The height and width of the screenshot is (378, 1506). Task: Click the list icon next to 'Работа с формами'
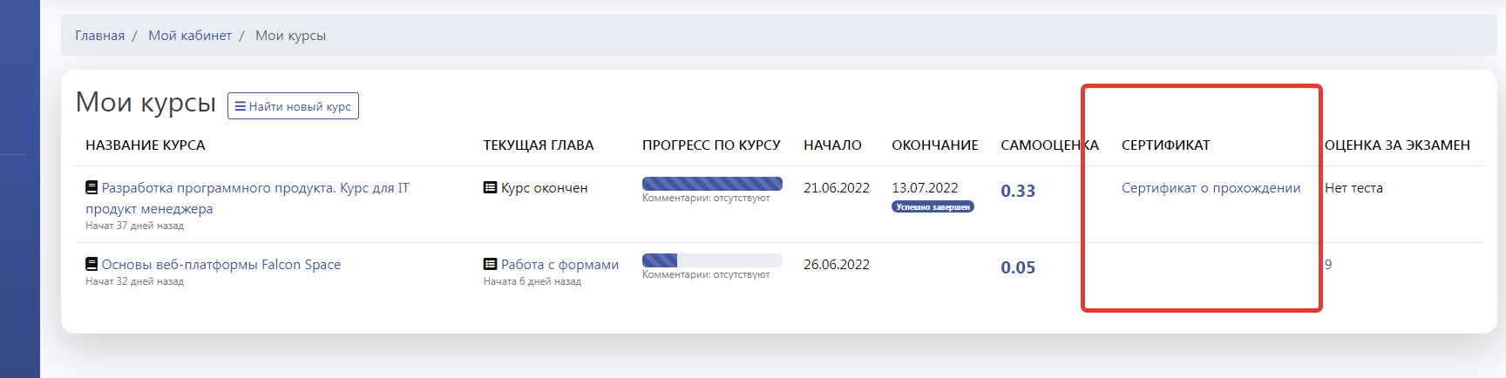pyautogui.click(x=490, y=264)
